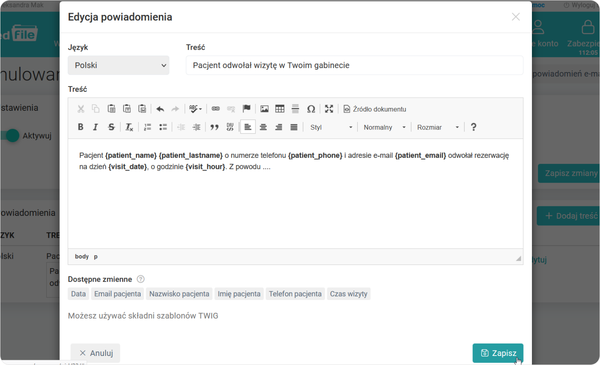
Task: Open the Styl dropdown
Action: click(331, 127)
